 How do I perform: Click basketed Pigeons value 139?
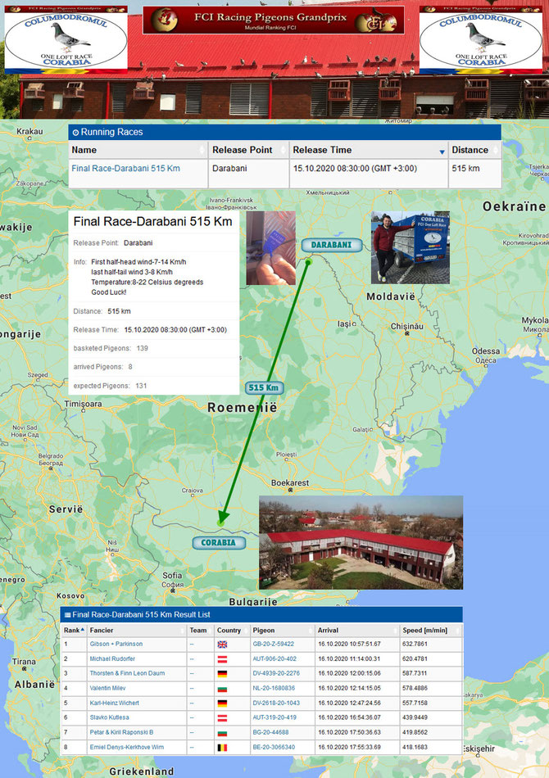(143, 348)
